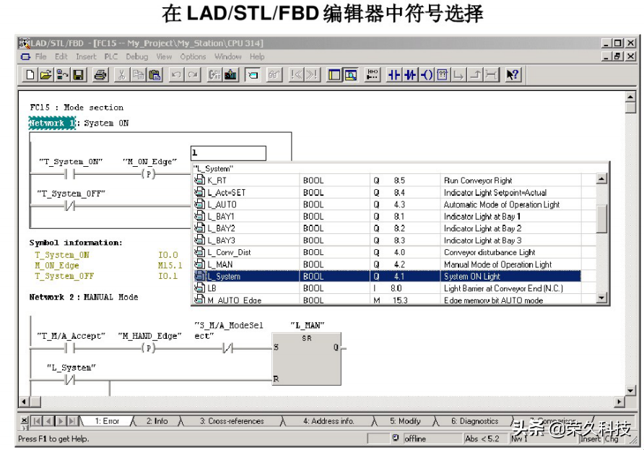Select L_Act=SET in the symbol list
Viewport: 644px width, 450px height.
[x=388, y=192]
